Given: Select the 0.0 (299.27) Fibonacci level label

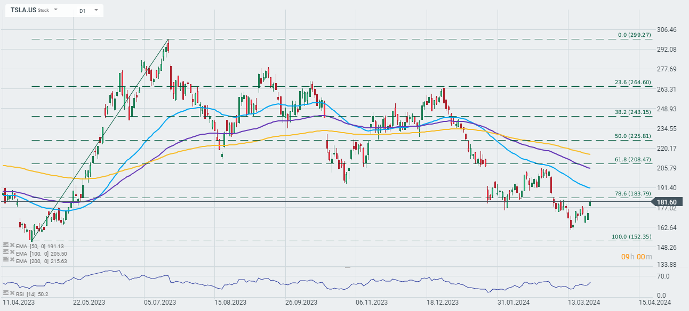Looking at the screenshot, I should tap(635, 35).
